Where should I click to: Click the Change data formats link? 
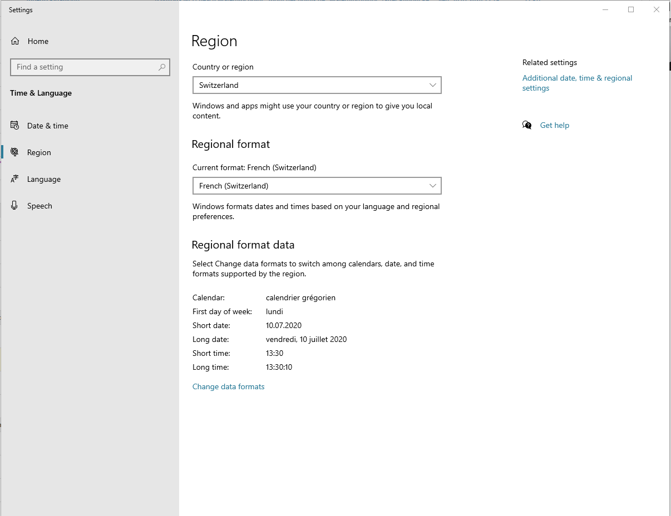coord(228,386)
